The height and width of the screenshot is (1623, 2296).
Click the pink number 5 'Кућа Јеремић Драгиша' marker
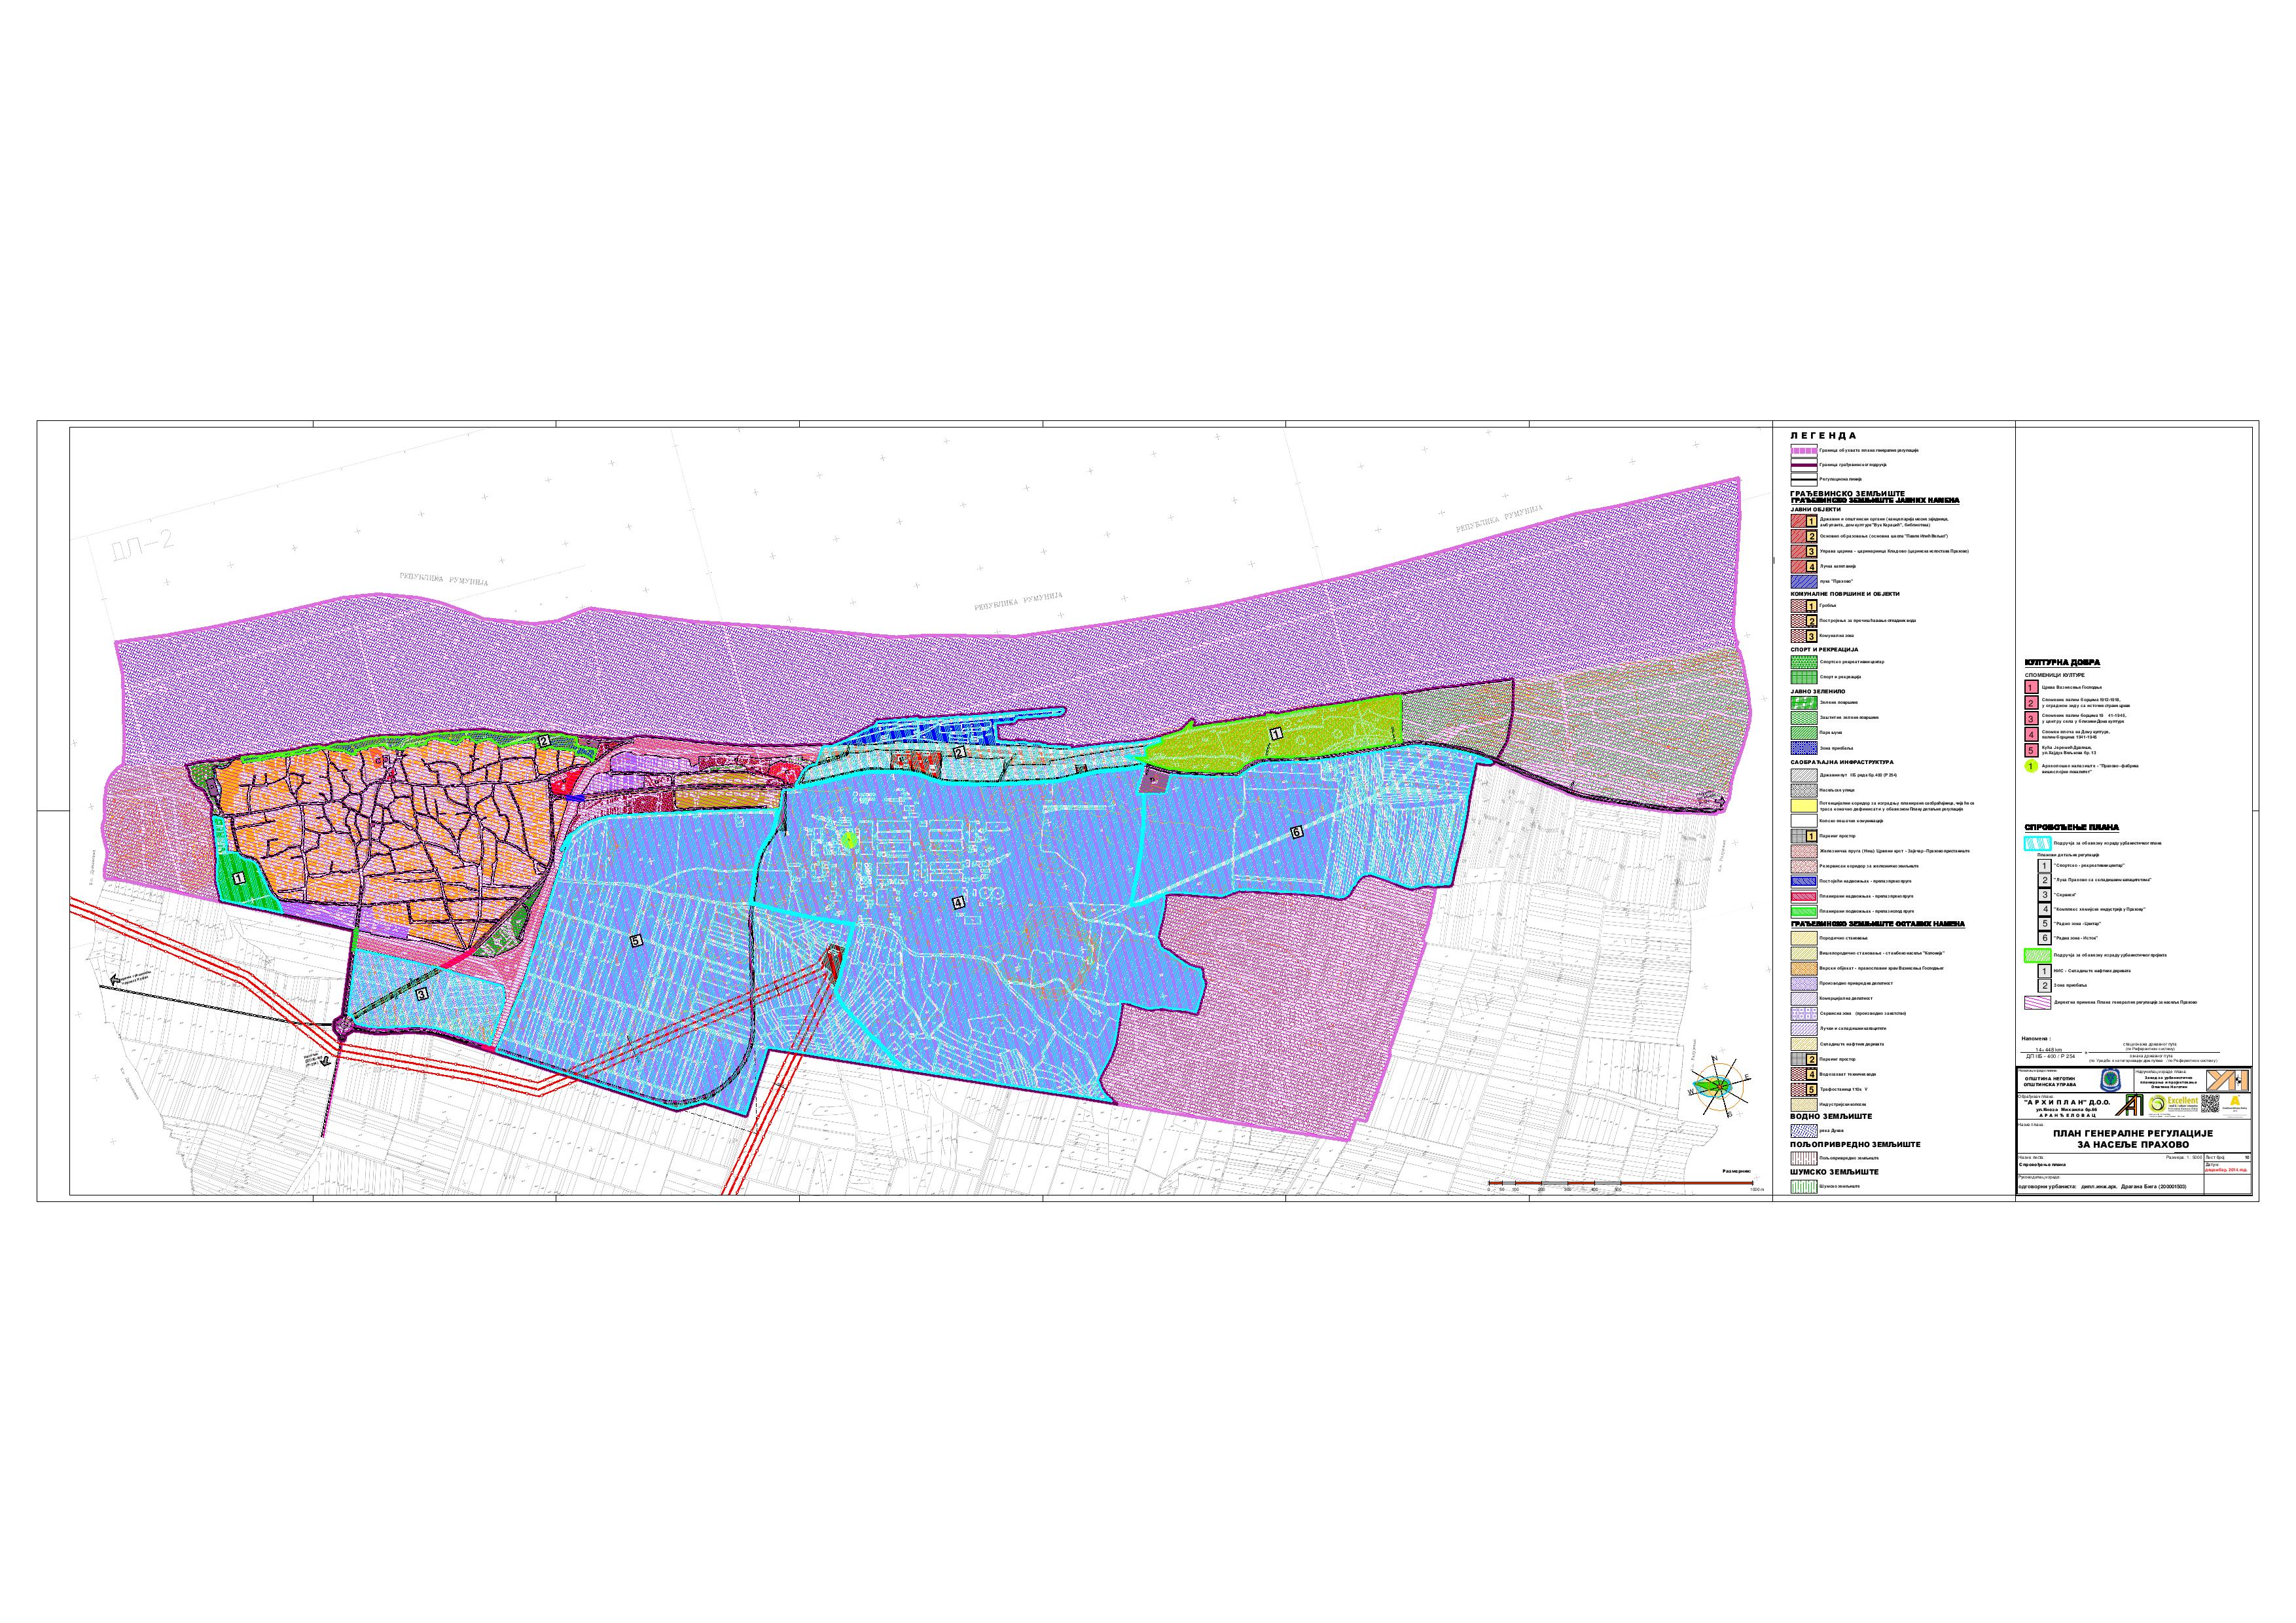(x=2032, y=750)
